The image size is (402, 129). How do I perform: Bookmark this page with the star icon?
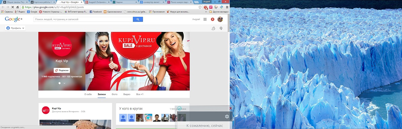(200, 7)
